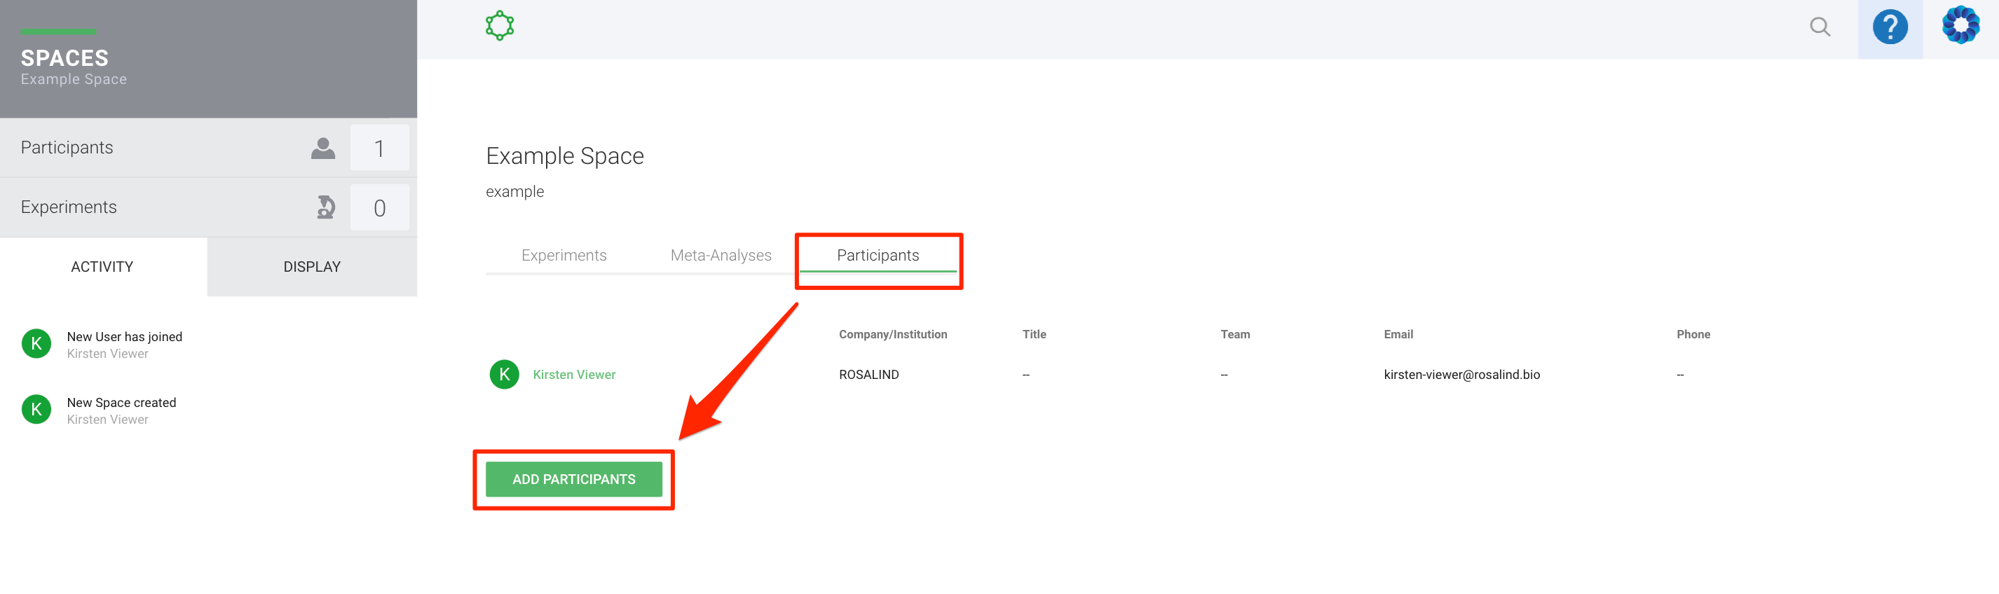The width and height of the screenshot is (1999, 594).
Task: Click the Experiments count box showing 0
Action: tap(378, 208)
